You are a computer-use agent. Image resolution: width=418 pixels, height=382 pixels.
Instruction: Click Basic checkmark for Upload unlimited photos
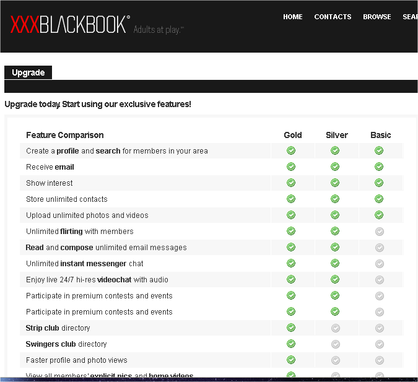379,215
